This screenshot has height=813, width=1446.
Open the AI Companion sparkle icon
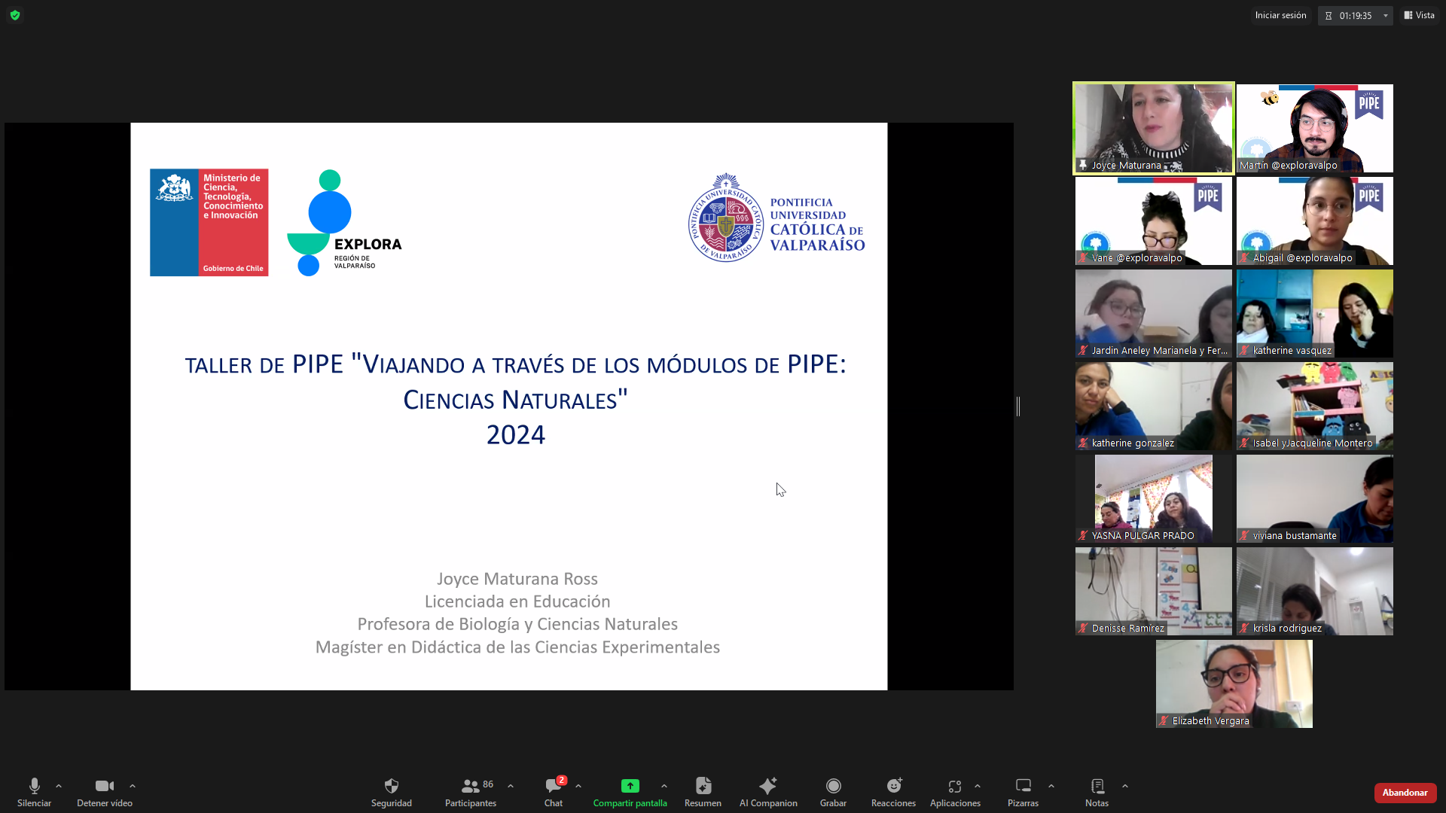767,787
